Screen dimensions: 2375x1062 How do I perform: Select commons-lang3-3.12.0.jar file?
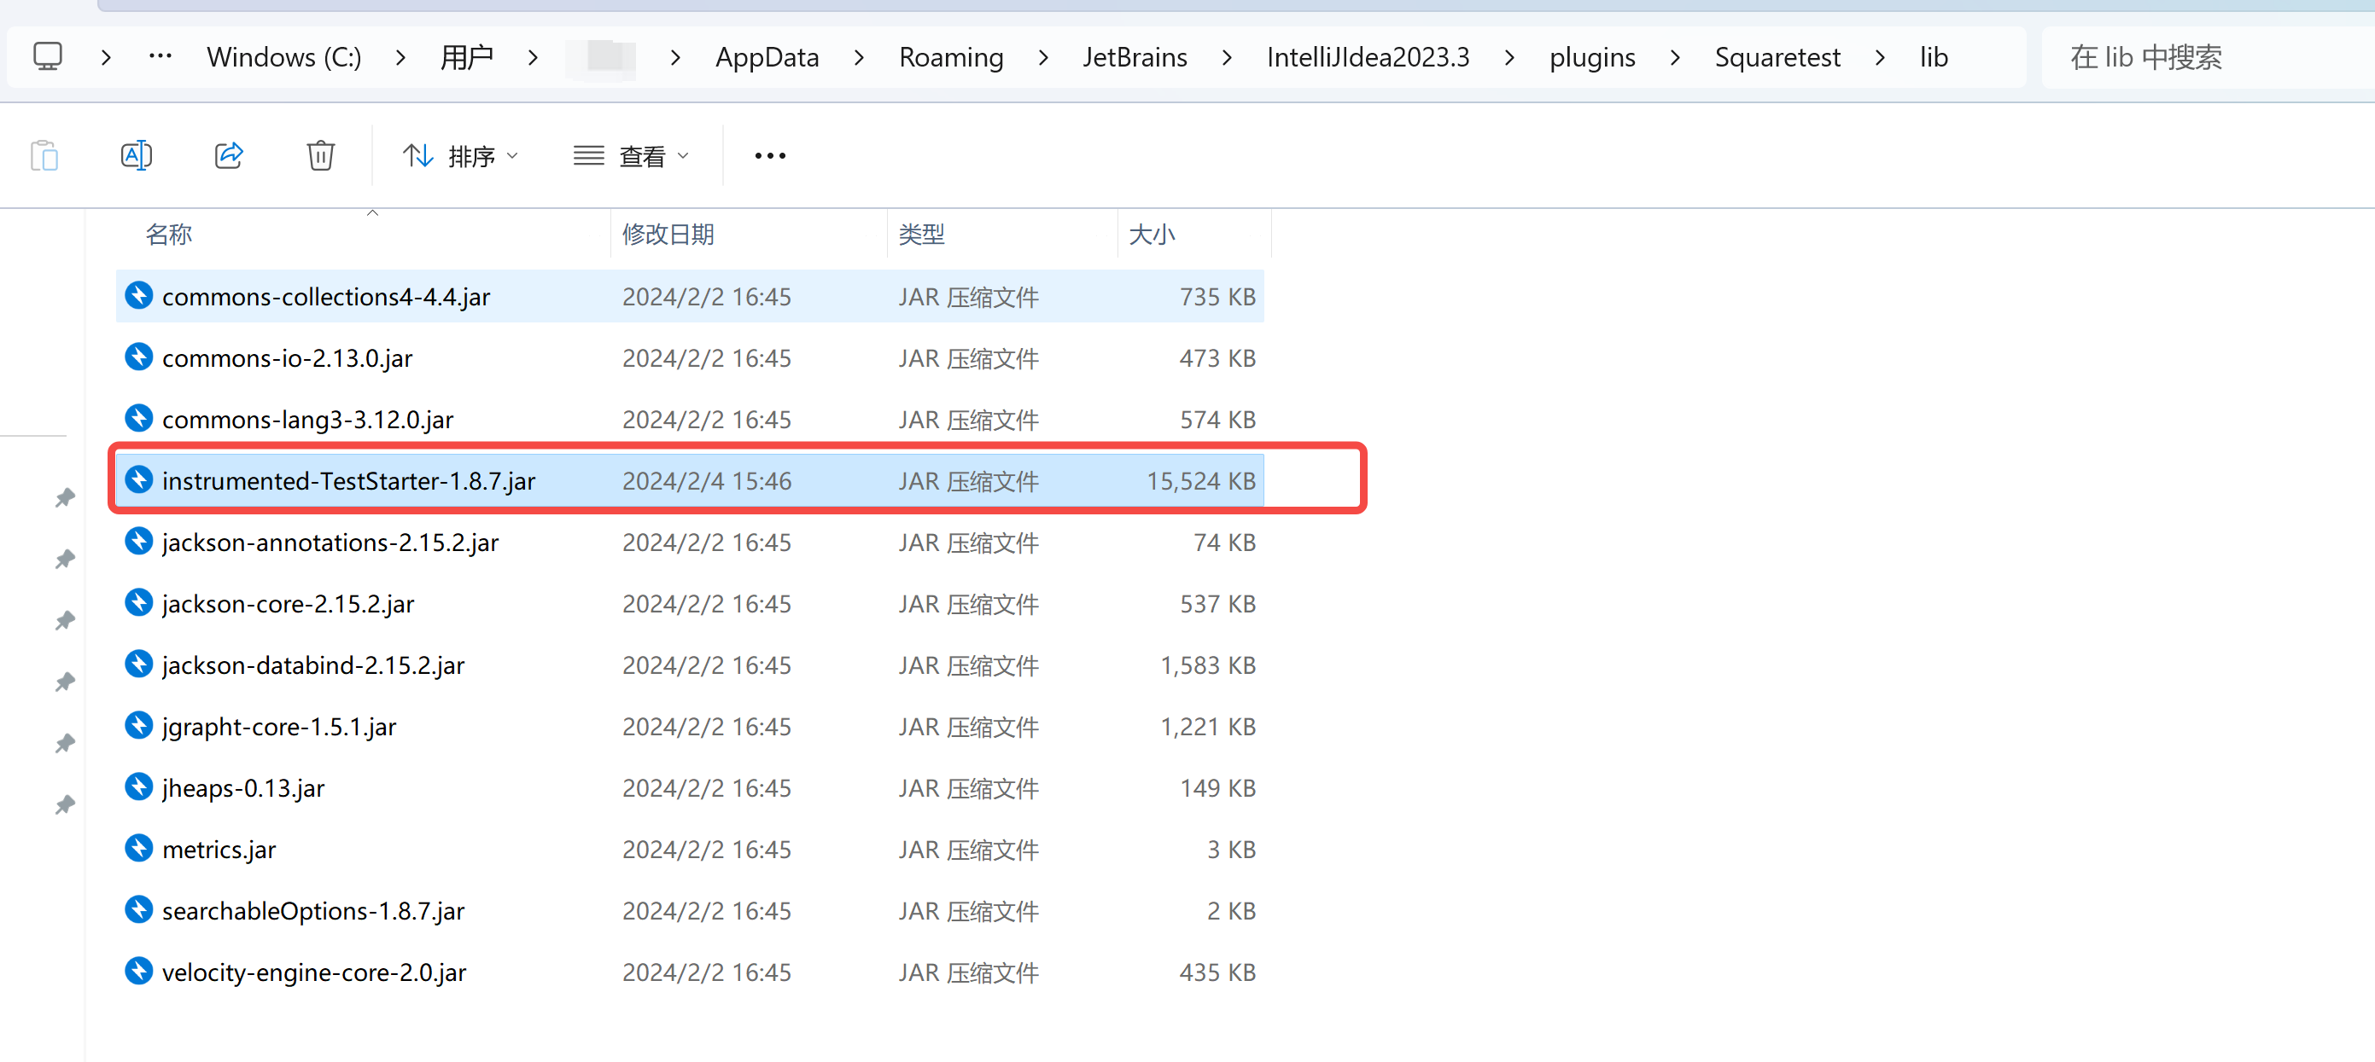[x=690, y=419]
